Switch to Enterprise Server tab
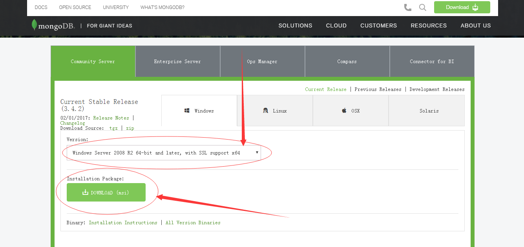524x247 pixels. coord(177,62)
